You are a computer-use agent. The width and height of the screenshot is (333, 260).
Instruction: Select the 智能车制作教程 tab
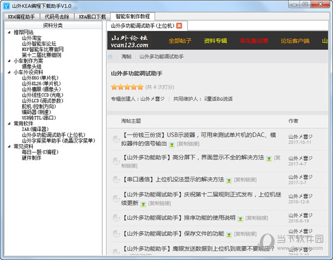point(133,16)
